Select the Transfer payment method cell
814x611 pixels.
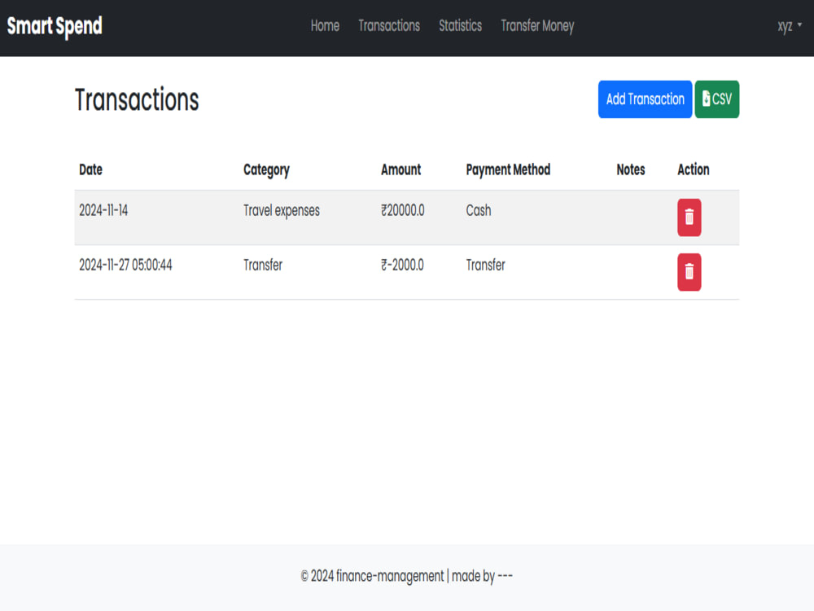[485, 265]
